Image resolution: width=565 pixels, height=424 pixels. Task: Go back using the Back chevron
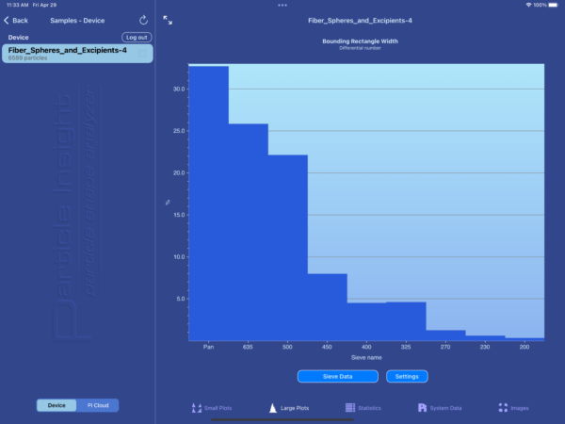(x=16, y=20)
